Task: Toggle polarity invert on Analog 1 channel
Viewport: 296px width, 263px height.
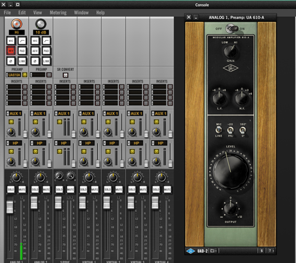Action: [11, 61]
